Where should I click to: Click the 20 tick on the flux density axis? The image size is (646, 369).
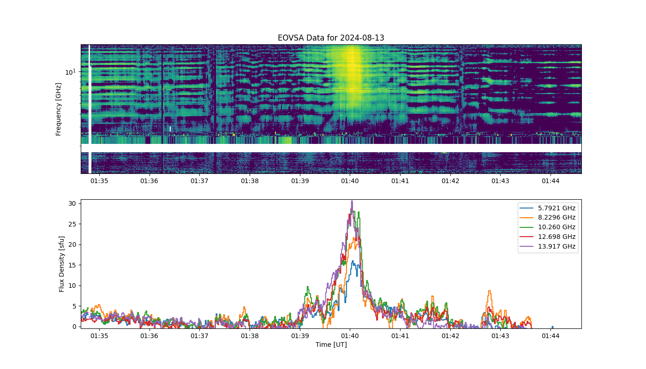coord(73,244)
